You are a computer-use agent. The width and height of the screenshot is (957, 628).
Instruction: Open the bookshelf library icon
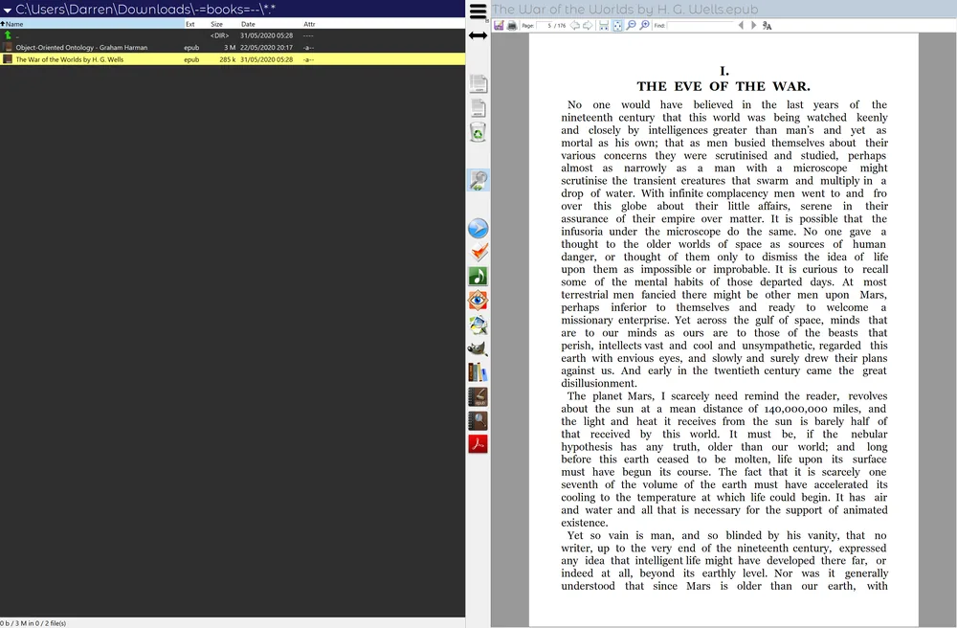point(478,372)
